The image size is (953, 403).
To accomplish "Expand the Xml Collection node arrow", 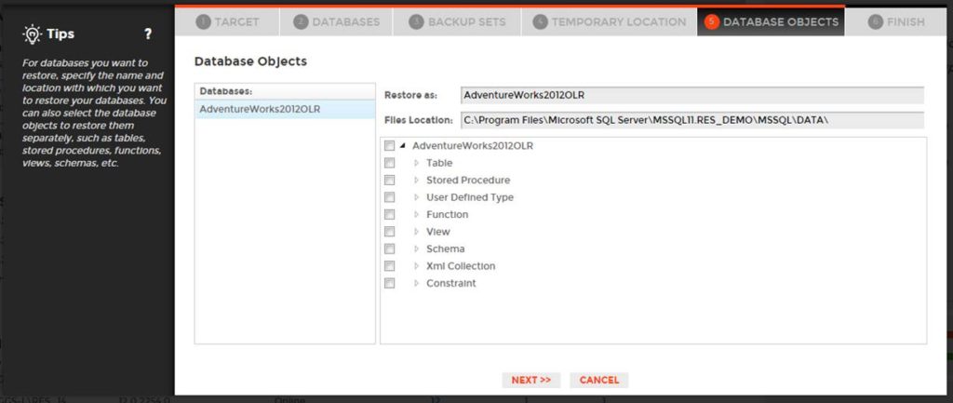I will 416,265.
